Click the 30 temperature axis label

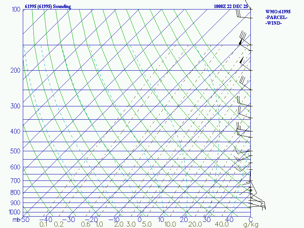tap(206, 220)
